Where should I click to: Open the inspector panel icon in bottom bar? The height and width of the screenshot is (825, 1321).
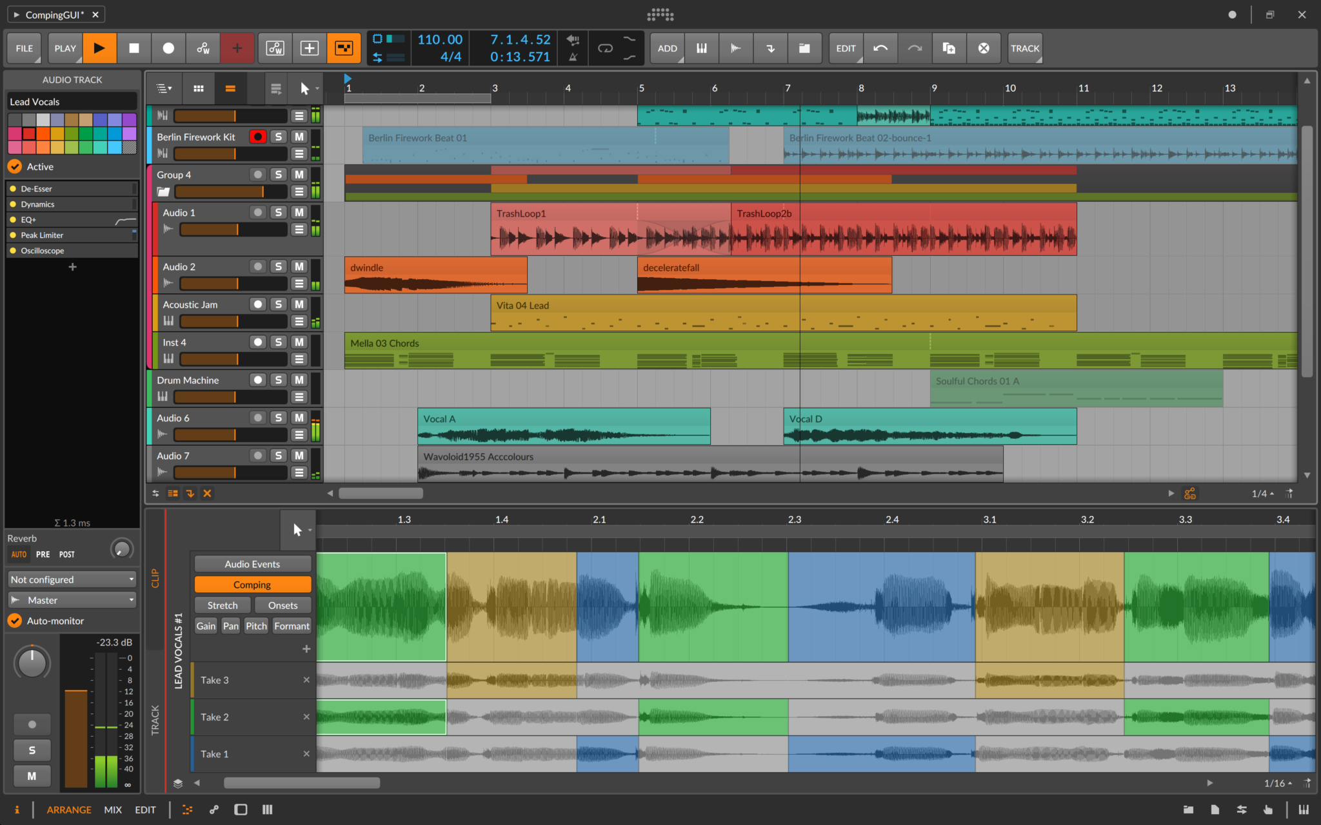coord(17,810)
